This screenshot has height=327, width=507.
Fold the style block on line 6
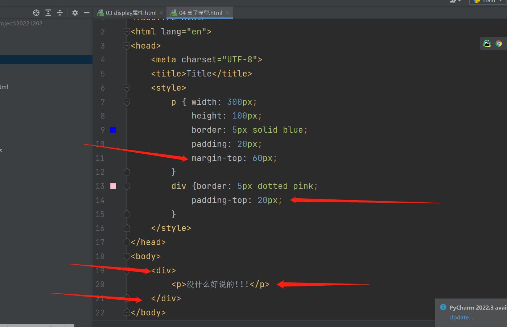tap(127, 88)
